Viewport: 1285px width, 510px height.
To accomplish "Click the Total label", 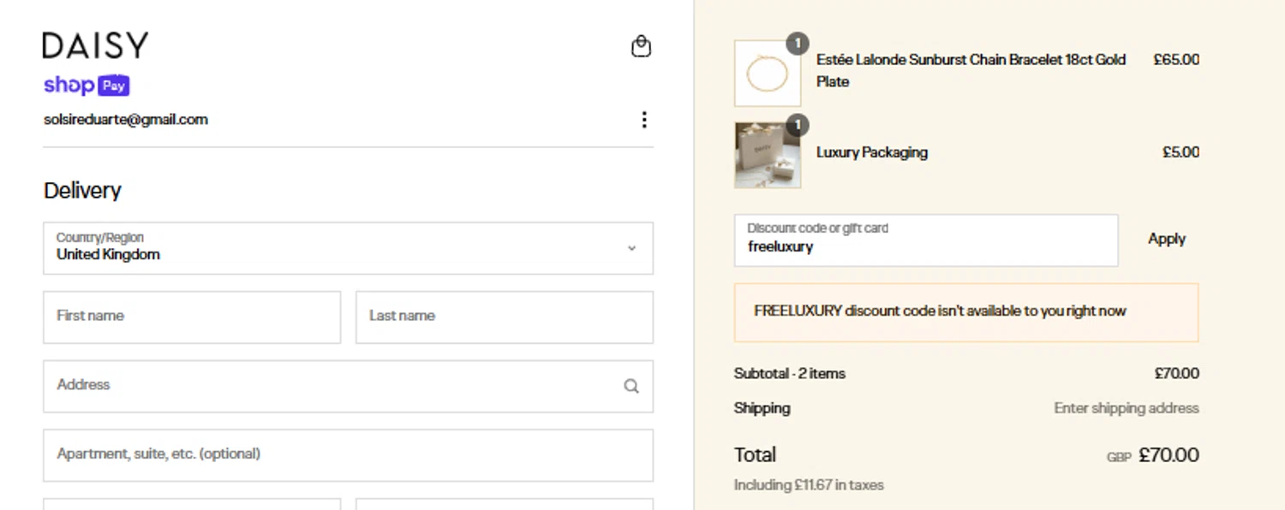I will point(755,454).
